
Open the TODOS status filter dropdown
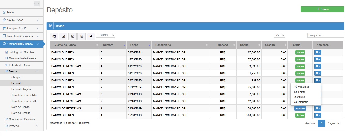(106, 35)
